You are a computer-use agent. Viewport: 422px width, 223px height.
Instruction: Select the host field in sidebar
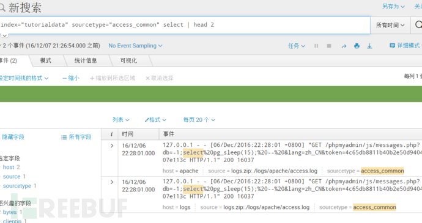point(9,167)
